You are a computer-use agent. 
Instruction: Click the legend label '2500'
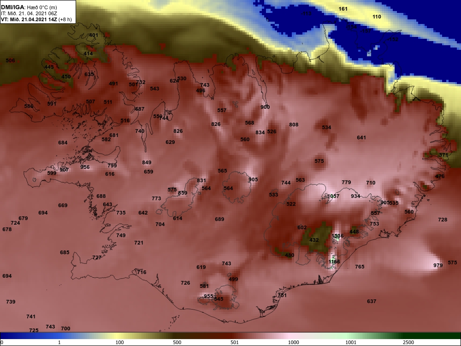[x=408, y=342]
